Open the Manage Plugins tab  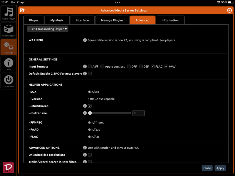pos(112,20)
